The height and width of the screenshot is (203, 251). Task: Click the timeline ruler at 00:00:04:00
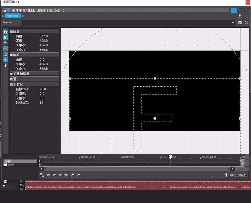127,157
